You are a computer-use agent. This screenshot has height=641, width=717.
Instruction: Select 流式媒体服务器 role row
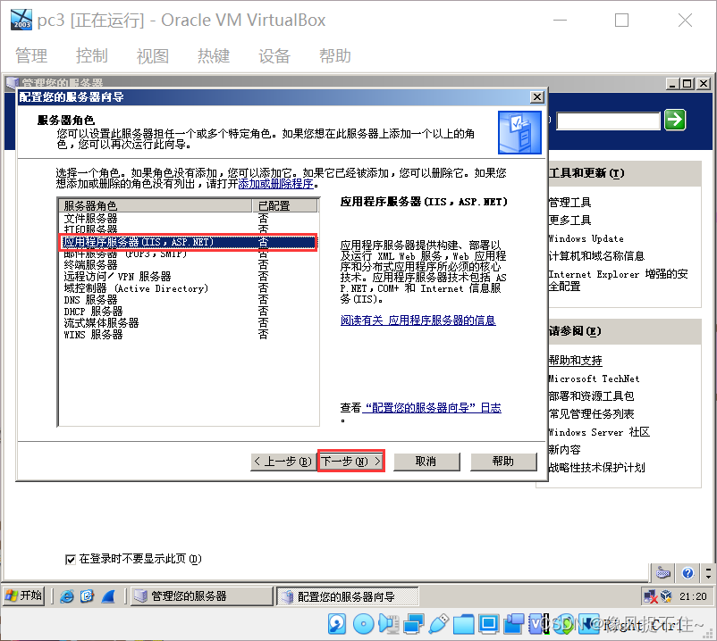(189, 323)
